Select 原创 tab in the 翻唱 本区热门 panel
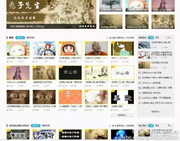This screenshot has width=180, height=141. [157, 37]
